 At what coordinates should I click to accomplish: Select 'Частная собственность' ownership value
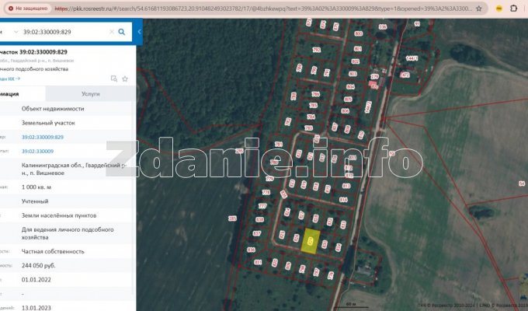tap(53, 251)
